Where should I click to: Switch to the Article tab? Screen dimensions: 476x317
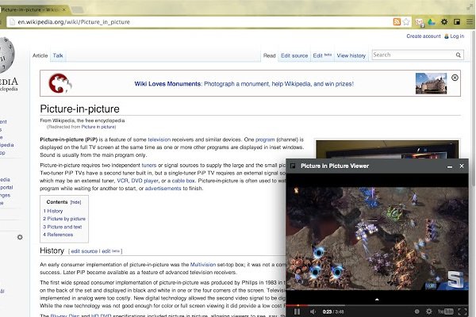40,55
